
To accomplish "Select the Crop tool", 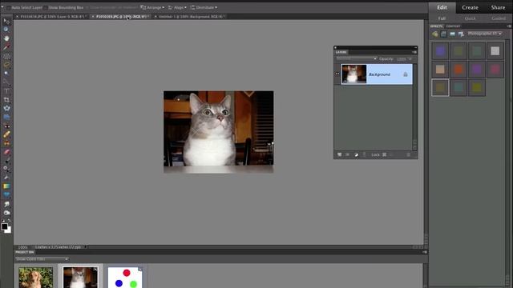I will (6, 99).
